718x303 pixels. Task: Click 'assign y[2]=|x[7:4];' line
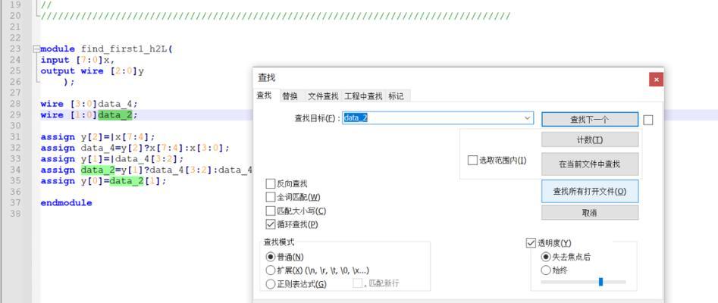pyautogui.click(x=98, y=137)
